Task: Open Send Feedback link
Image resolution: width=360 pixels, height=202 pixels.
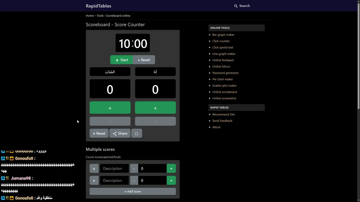Action: [x=222, y=121]
